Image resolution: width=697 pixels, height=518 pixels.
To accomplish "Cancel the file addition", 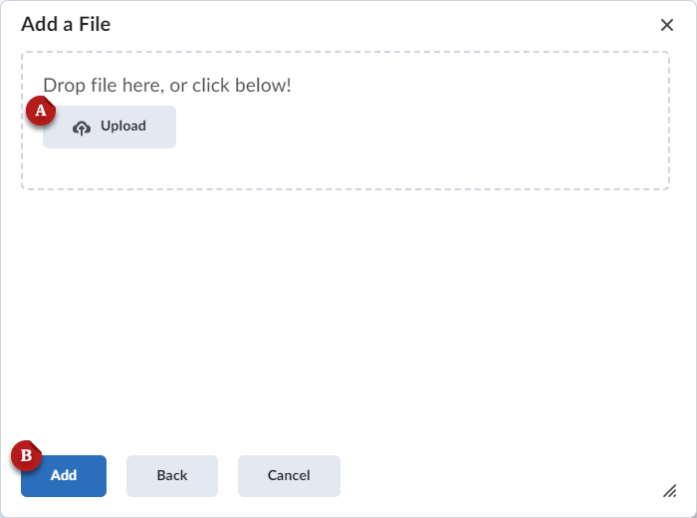I will pyautogui.click(x=289, y=476).
